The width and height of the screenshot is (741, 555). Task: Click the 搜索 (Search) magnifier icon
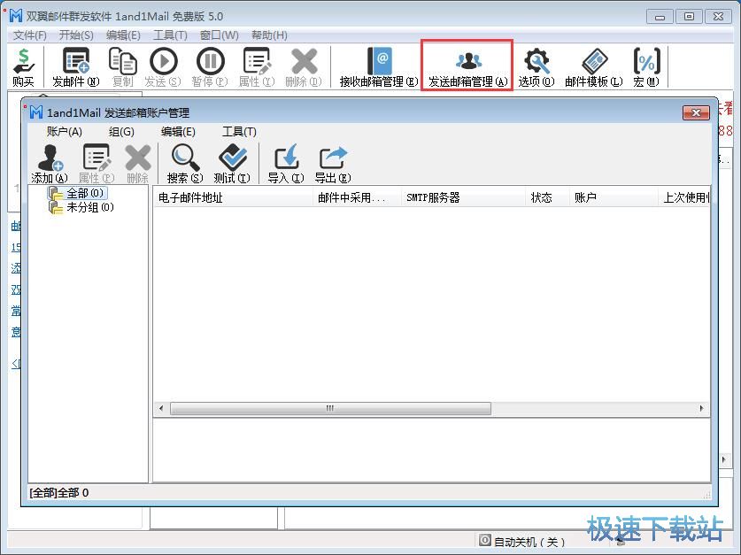click(x=185, y=159)
